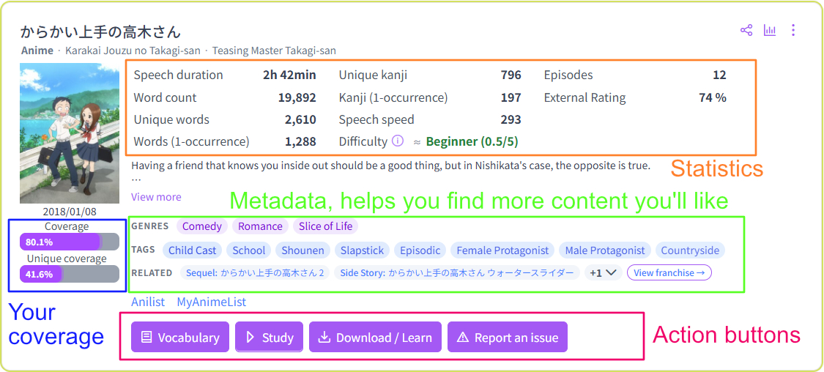
Task: Click the View franchise link
Action: pos(669,272)
